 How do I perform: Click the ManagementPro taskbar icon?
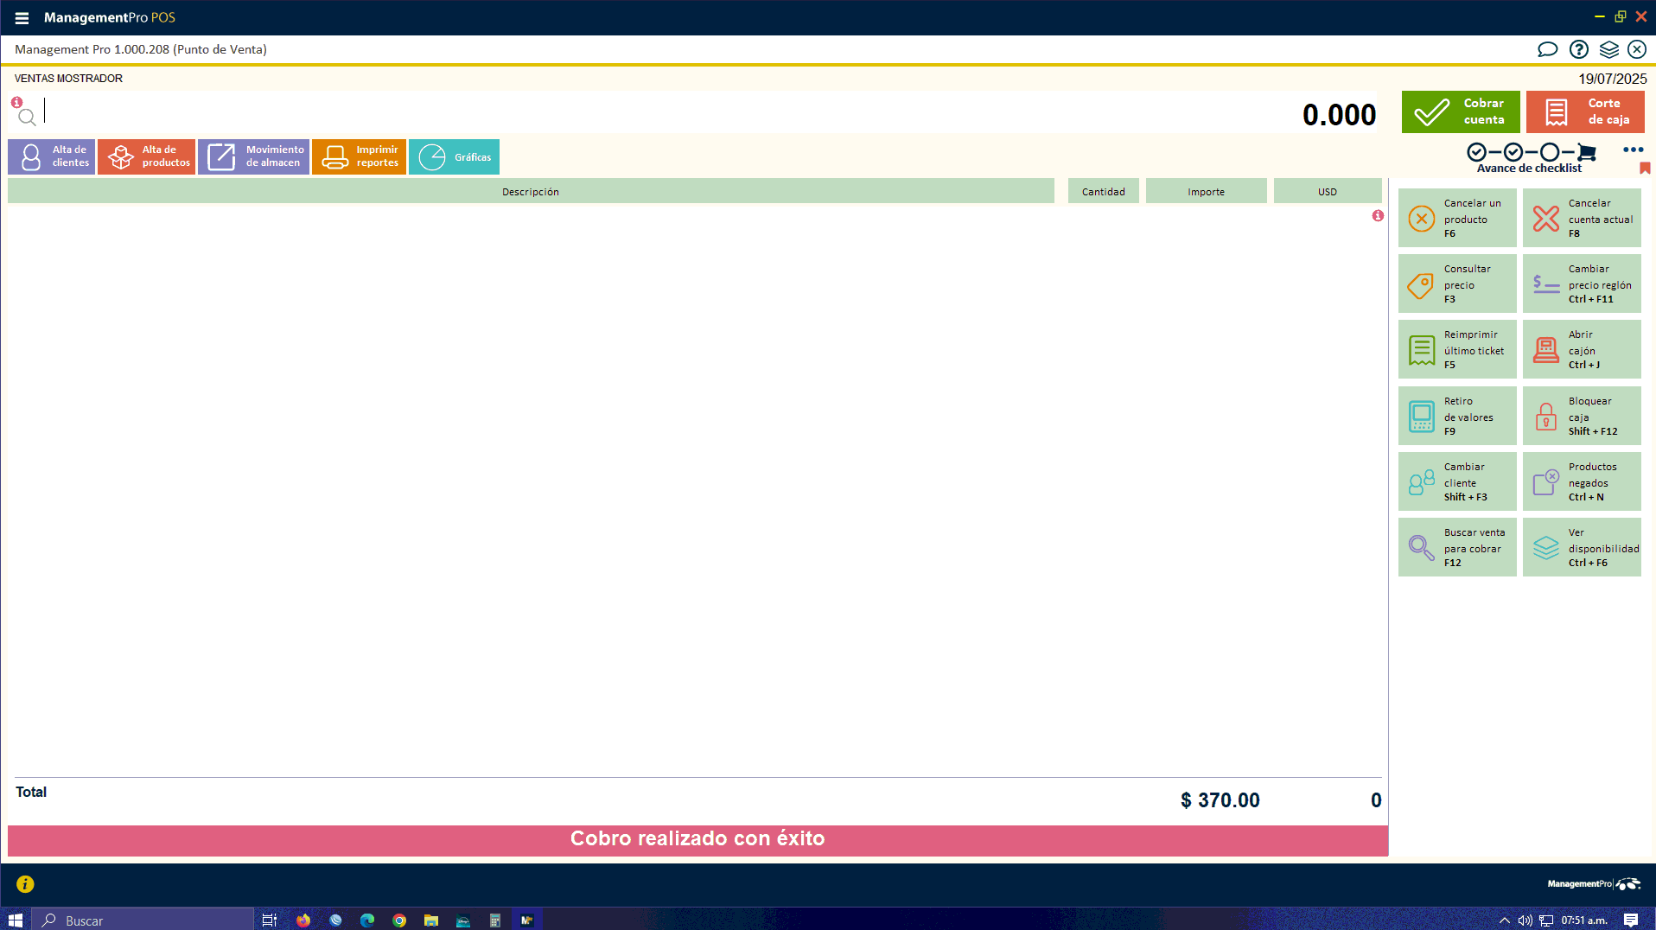526,920
